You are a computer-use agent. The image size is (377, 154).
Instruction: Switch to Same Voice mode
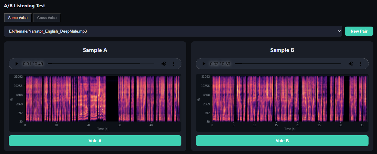18,18
